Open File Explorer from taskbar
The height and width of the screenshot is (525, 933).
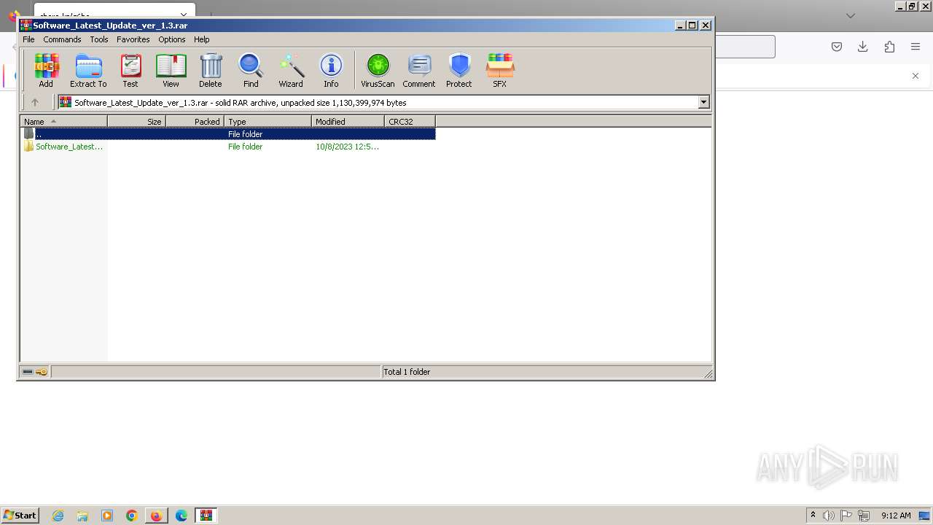pos(82,516)
